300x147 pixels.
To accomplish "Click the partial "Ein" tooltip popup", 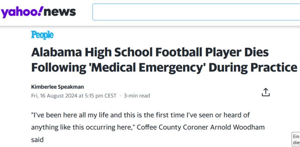I will (x=296, y=139).
